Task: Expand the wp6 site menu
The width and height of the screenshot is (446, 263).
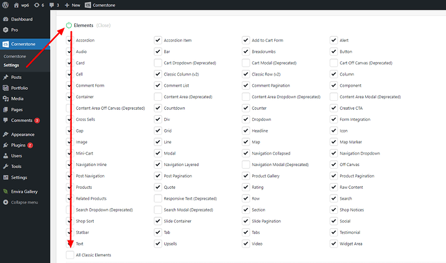Action: pos(23,5)
